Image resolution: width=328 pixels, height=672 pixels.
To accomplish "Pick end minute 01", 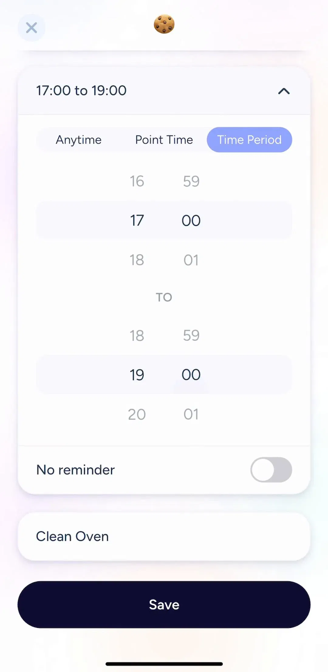I will tap(191, 414).
